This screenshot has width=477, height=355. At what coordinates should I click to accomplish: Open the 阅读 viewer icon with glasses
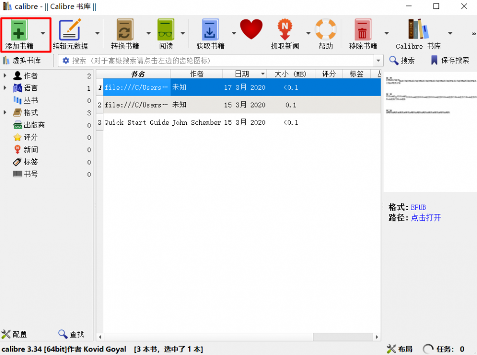point(166,30)
